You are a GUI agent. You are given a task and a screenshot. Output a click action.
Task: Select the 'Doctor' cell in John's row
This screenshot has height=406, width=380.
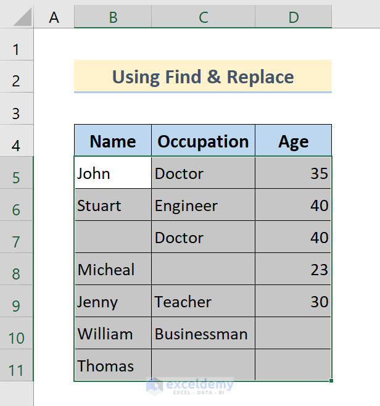tap(203, 173)
